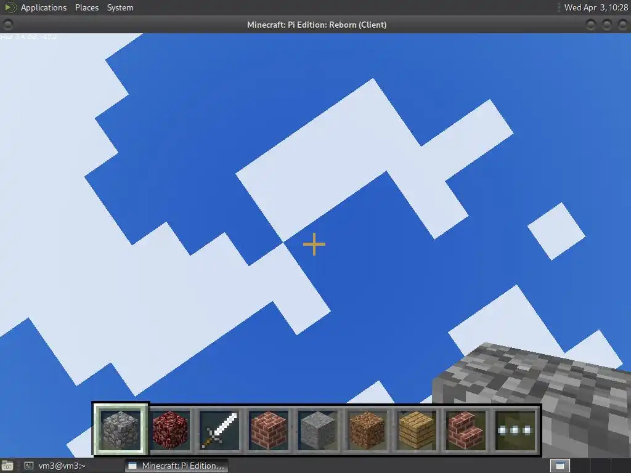Click the distro logo beside Applications
631x473 pixels.
click(10, 7)
